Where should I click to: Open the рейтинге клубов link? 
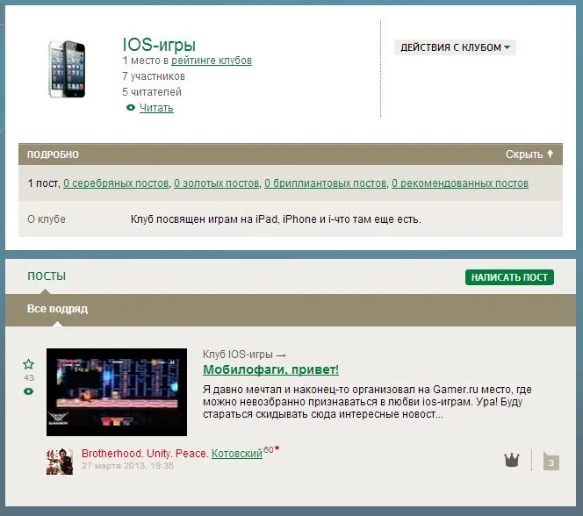click(x=212, y=61)
